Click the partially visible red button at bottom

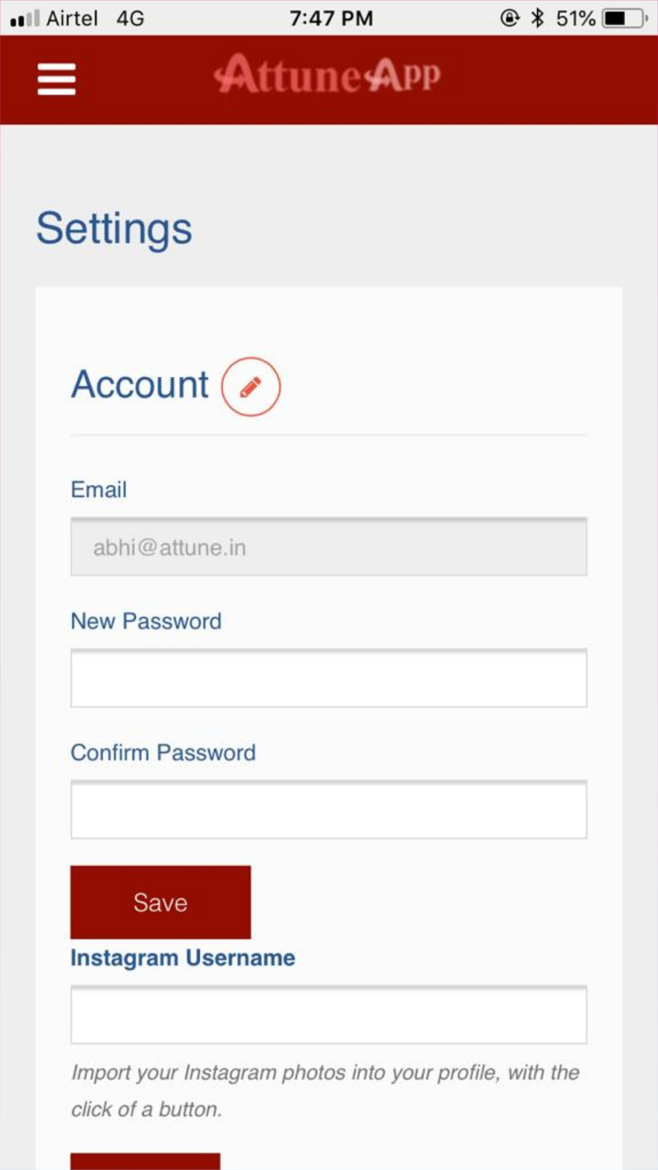pyautogui.click(x=145, y=1161)
